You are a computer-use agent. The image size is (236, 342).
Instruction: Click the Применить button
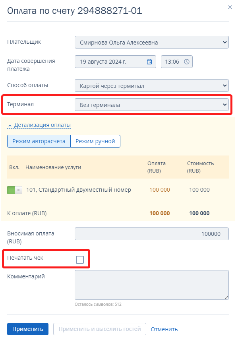coord(28,329)
